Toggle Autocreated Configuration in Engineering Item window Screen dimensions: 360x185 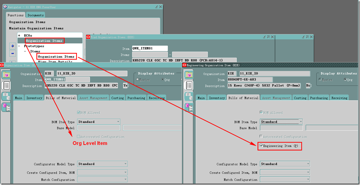[x=261, y=137]
